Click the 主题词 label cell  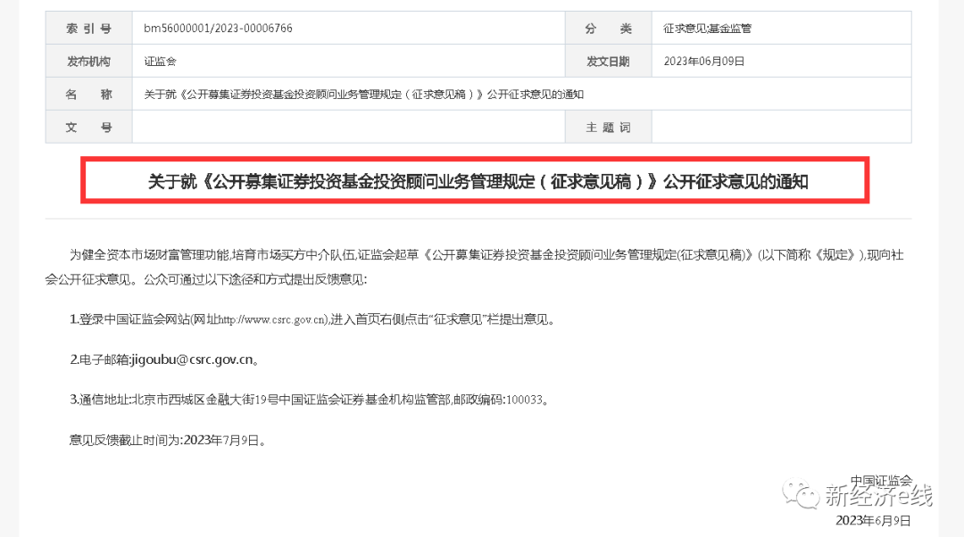608,128
